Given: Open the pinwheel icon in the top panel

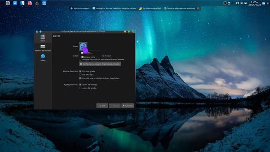Looking at the screenshot, I should click(x=37, y=3).
